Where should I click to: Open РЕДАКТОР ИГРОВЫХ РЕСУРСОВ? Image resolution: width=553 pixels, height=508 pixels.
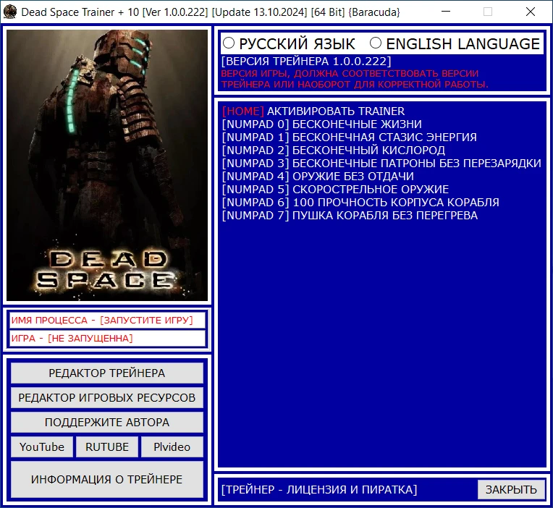pos(107,398)
